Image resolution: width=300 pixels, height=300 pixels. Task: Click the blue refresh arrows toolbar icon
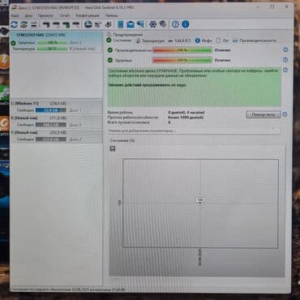(x=15, y=24)
